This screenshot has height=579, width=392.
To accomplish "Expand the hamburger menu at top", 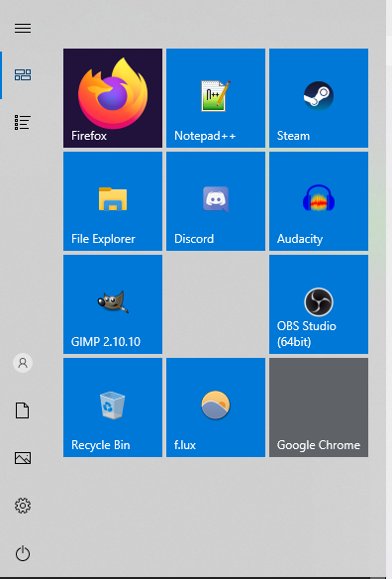I will [x=23, y=28].
